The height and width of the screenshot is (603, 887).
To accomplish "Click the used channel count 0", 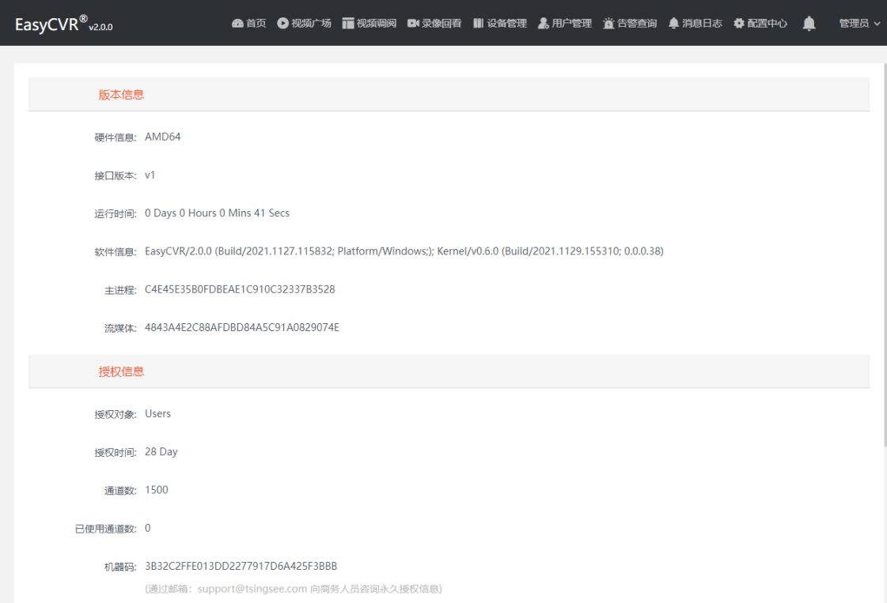I will point(148,528).
